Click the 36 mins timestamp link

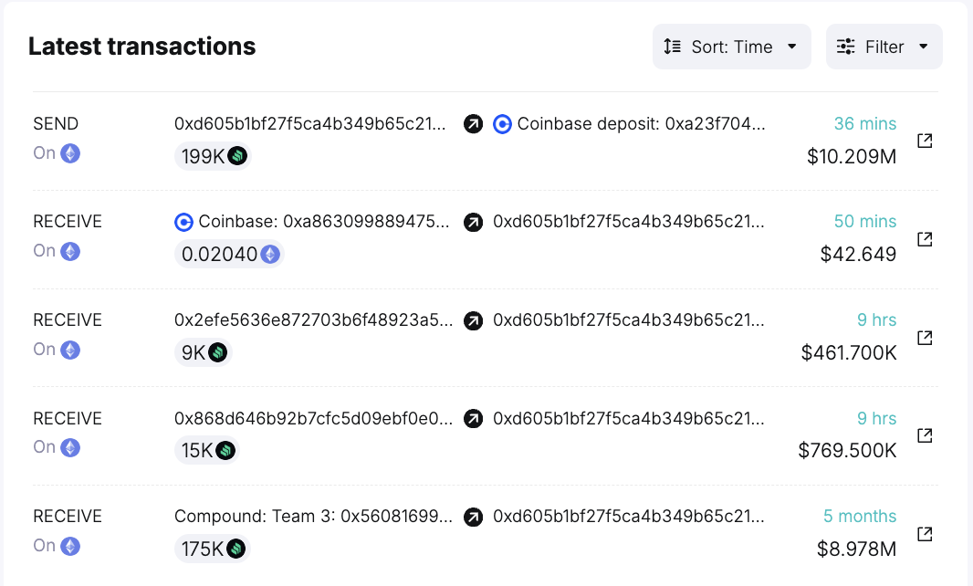864,123
